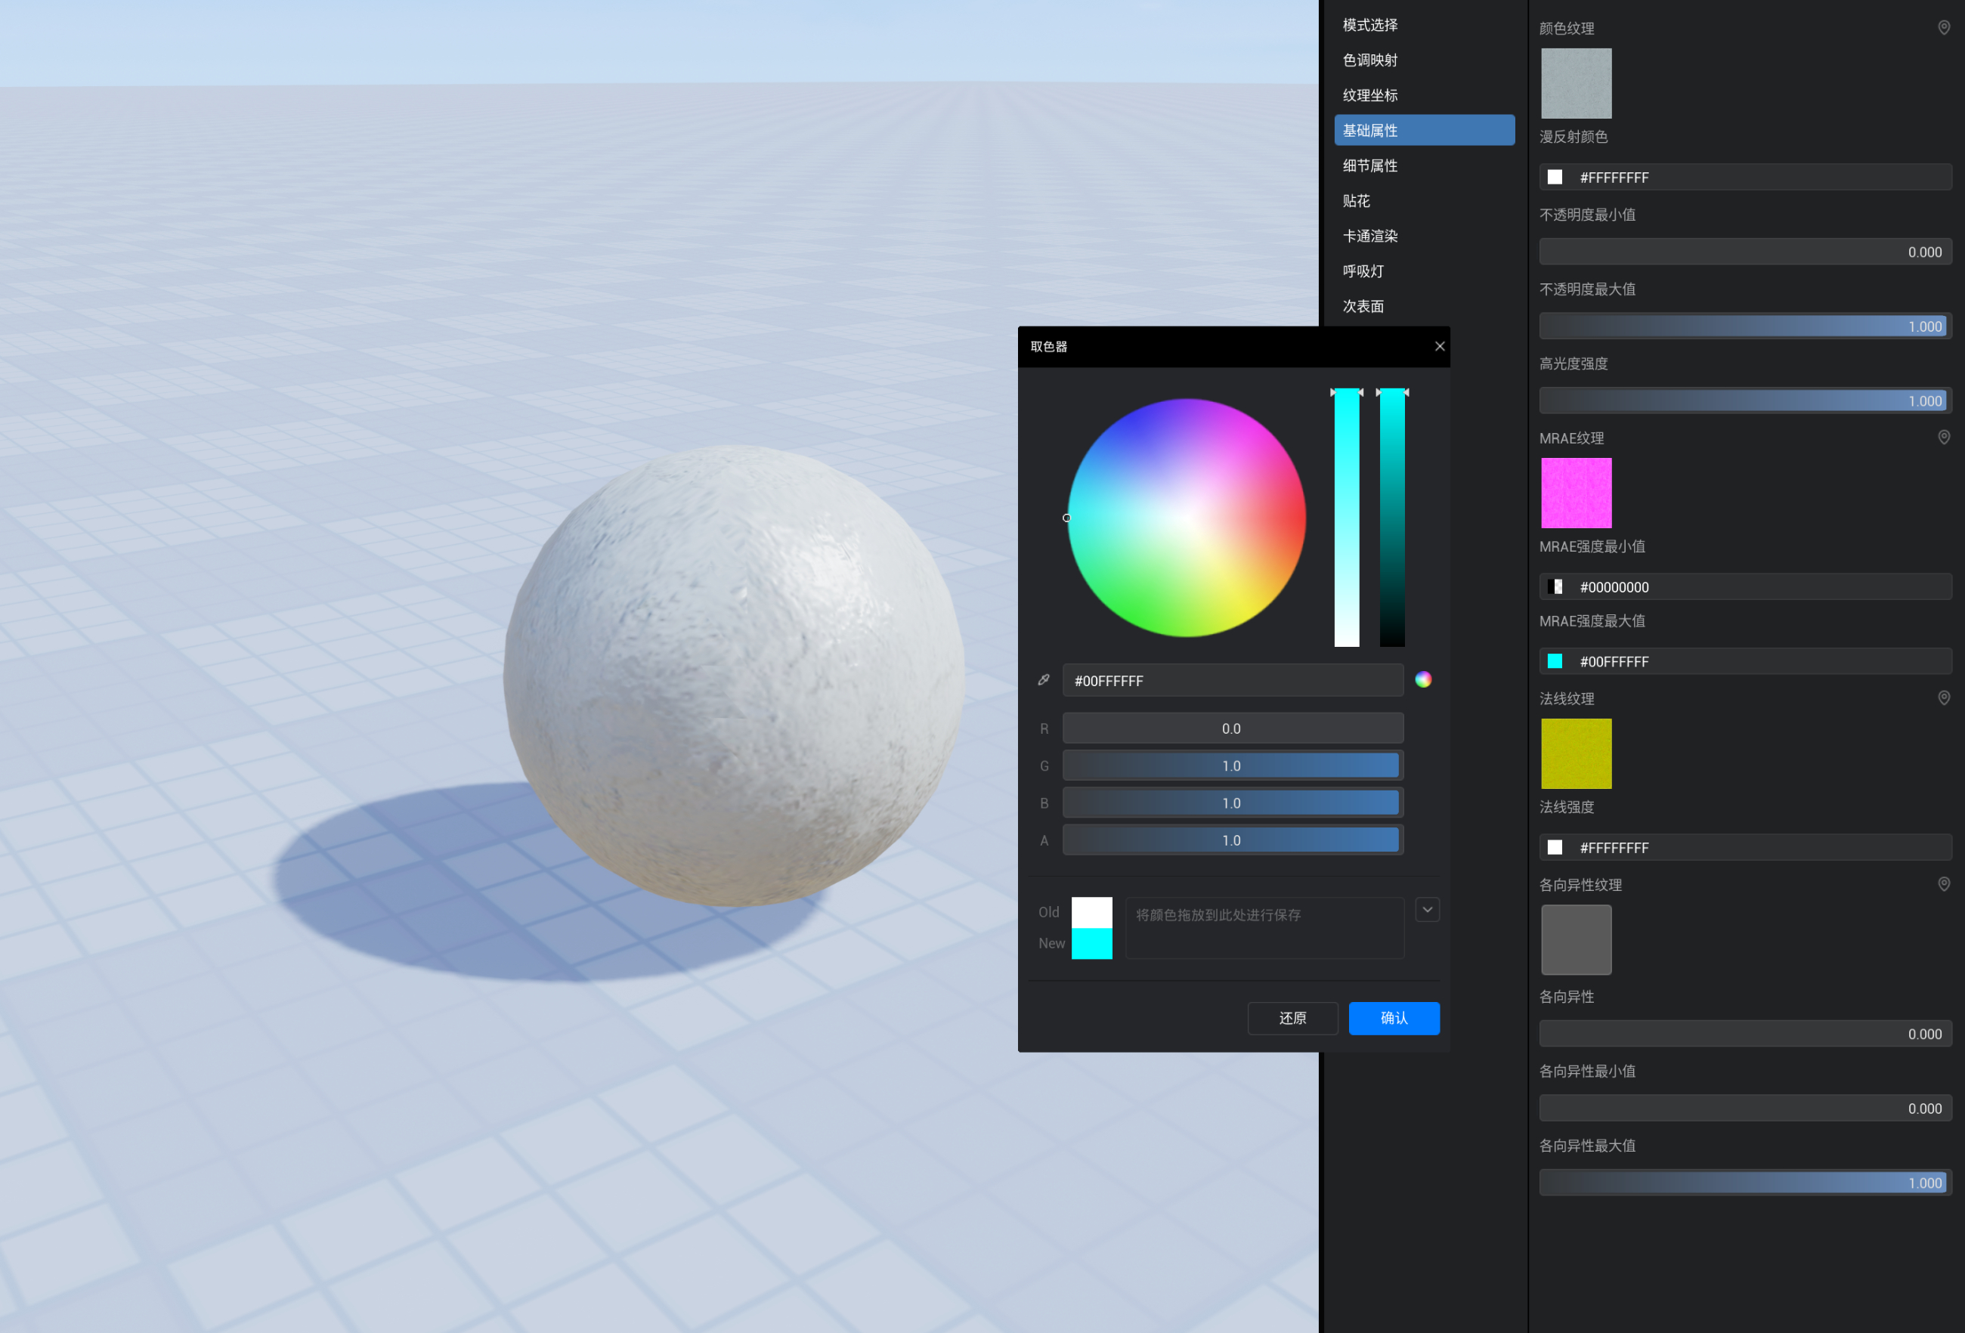Click the magenta MRAE纹理 thumbnail
This screenshot has height=1333, width=1965.
click(1576, 493)
